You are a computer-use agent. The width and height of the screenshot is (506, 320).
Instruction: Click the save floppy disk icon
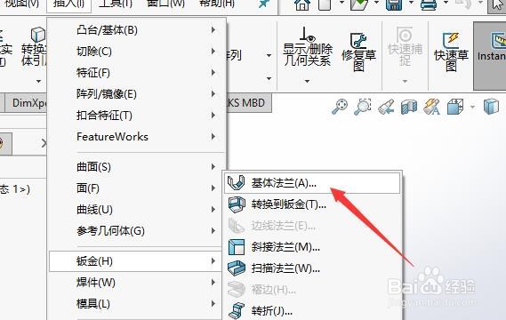394,4
